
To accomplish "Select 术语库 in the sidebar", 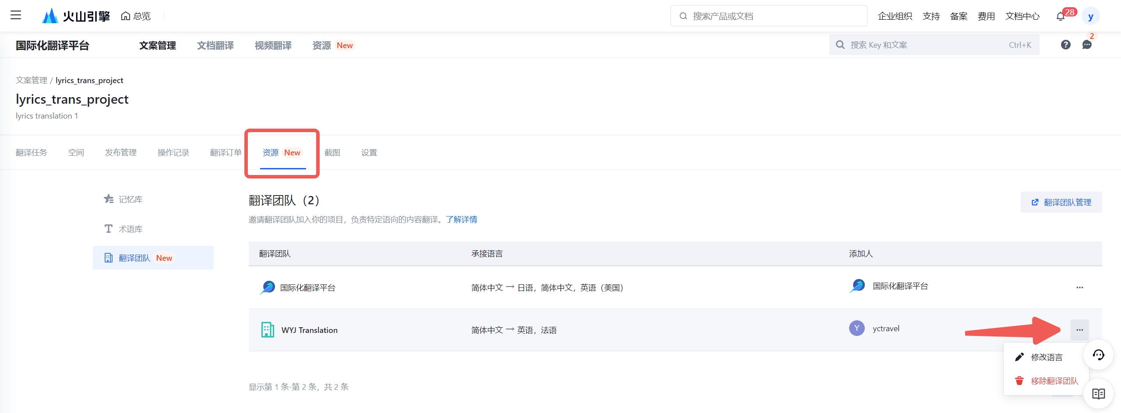I will point(130,229).
